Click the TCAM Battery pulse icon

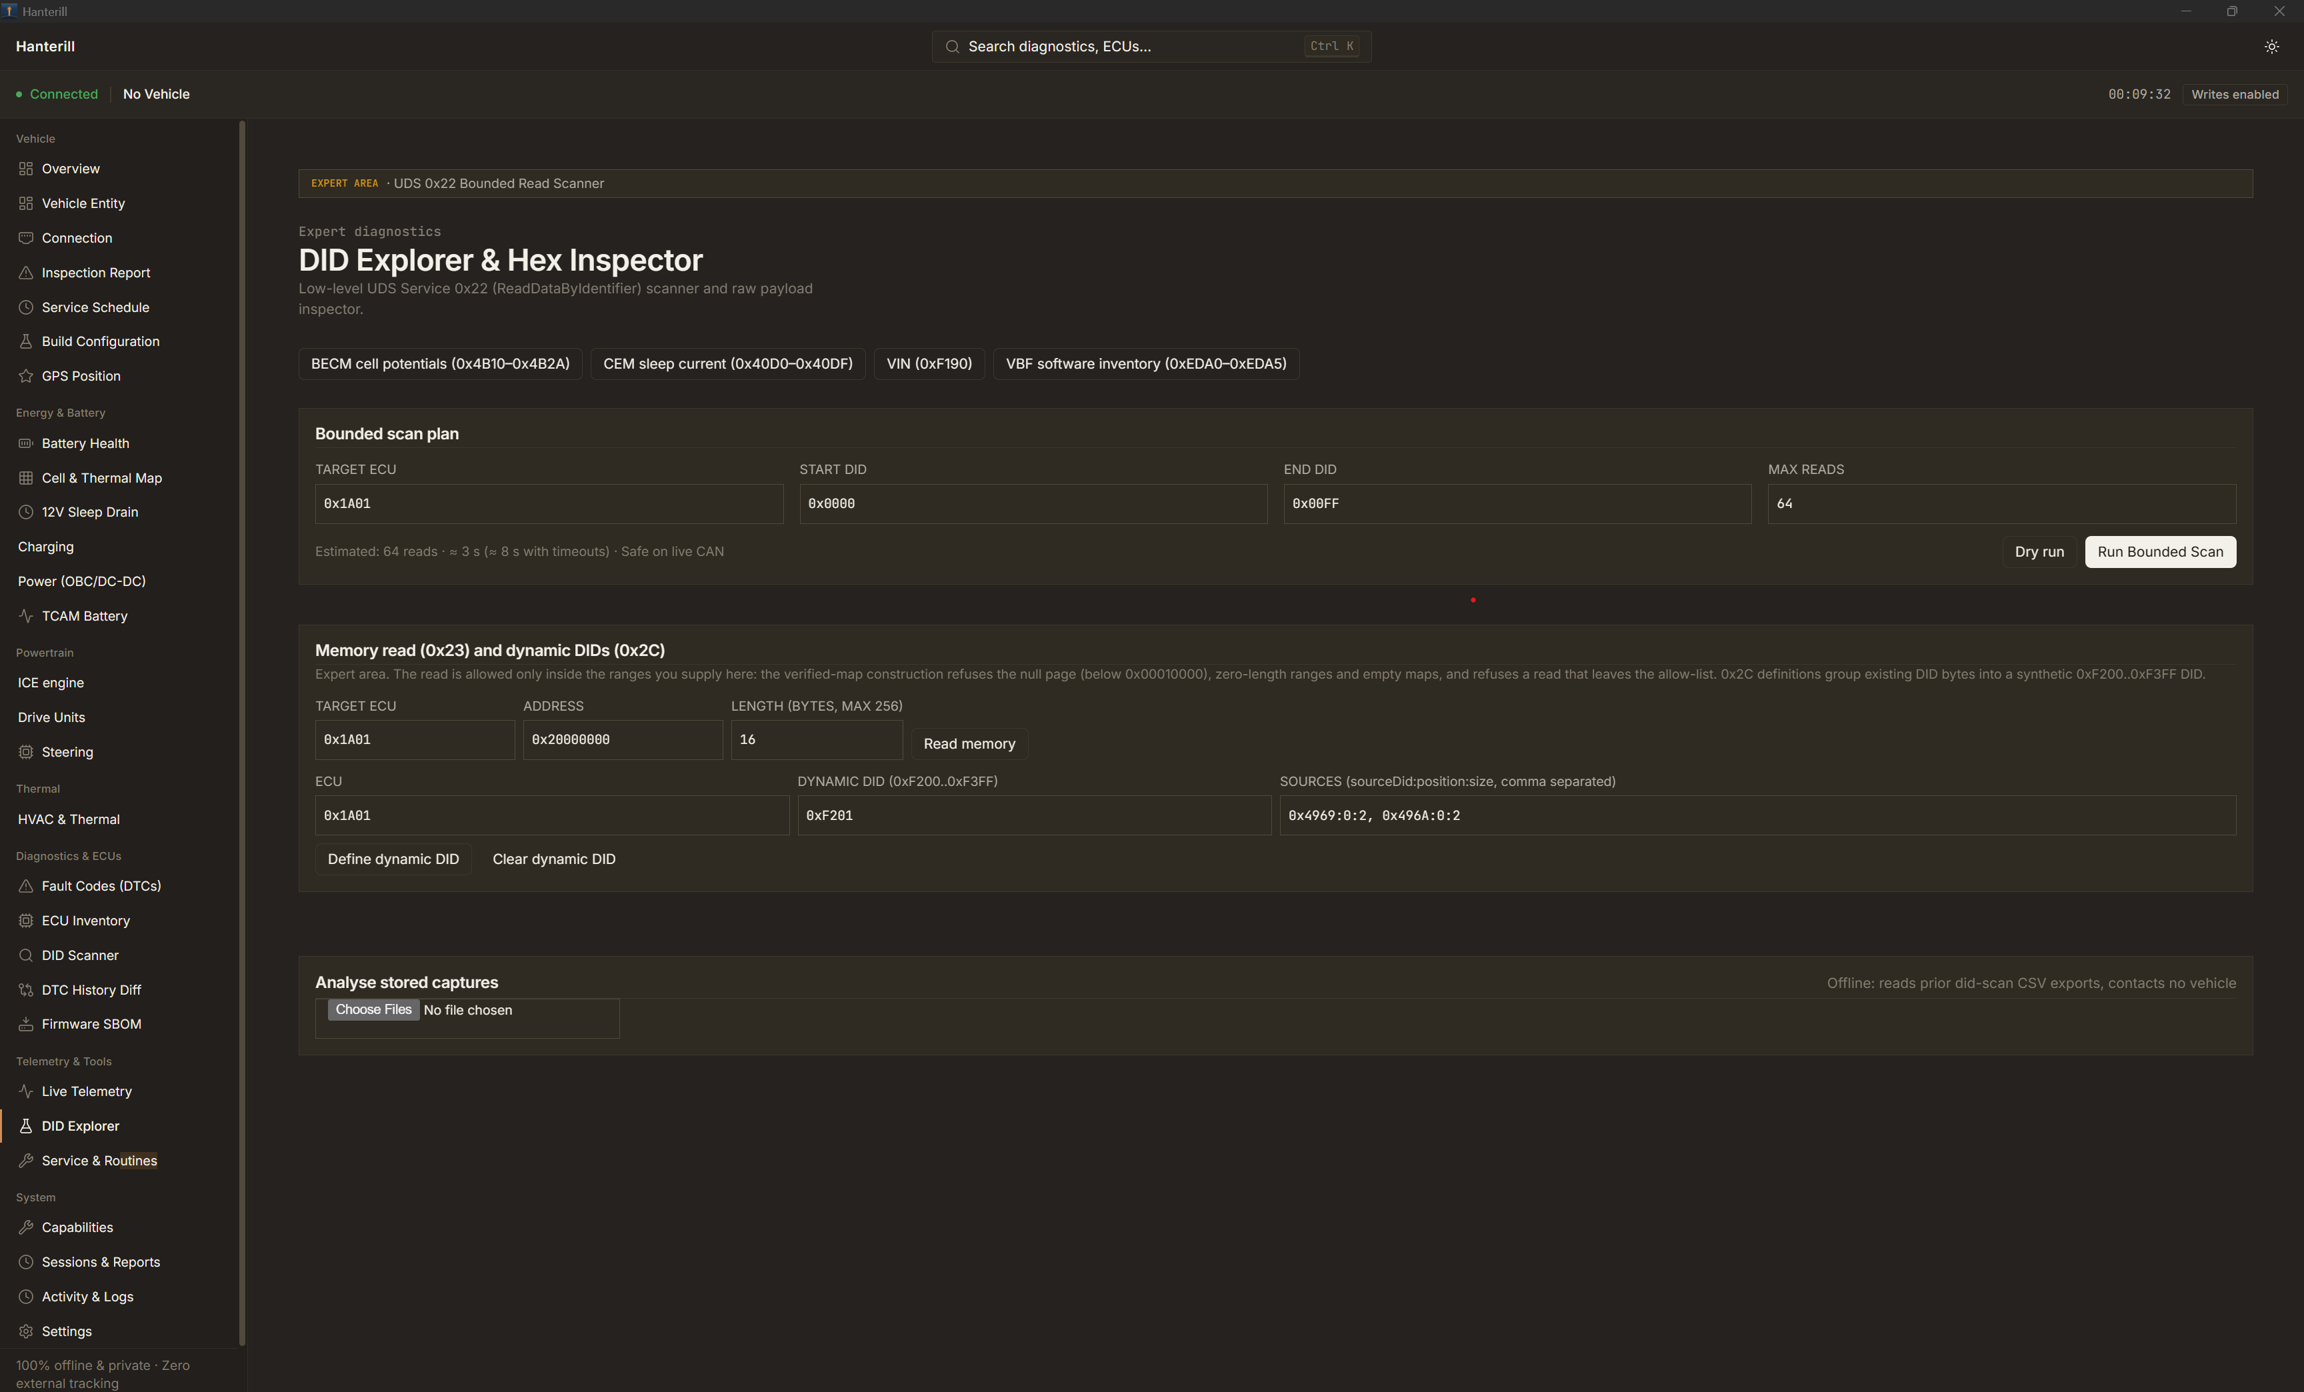[x=25, y=616]
